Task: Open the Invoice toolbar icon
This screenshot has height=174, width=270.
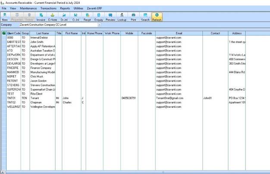Action: pos(41,17)
